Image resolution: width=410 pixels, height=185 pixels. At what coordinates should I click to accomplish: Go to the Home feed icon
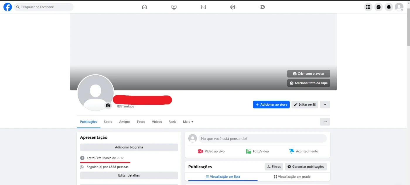coord(144,7)
